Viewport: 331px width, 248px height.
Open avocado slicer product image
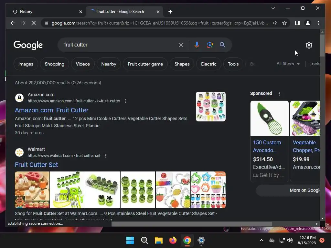[x=269, y=119]
